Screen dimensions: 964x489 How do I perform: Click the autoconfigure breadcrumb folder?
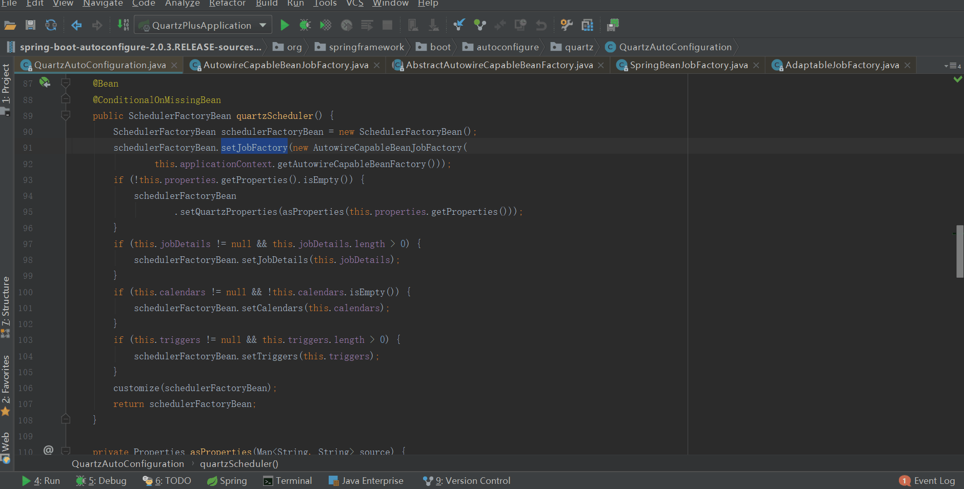(x=501, y=47)
